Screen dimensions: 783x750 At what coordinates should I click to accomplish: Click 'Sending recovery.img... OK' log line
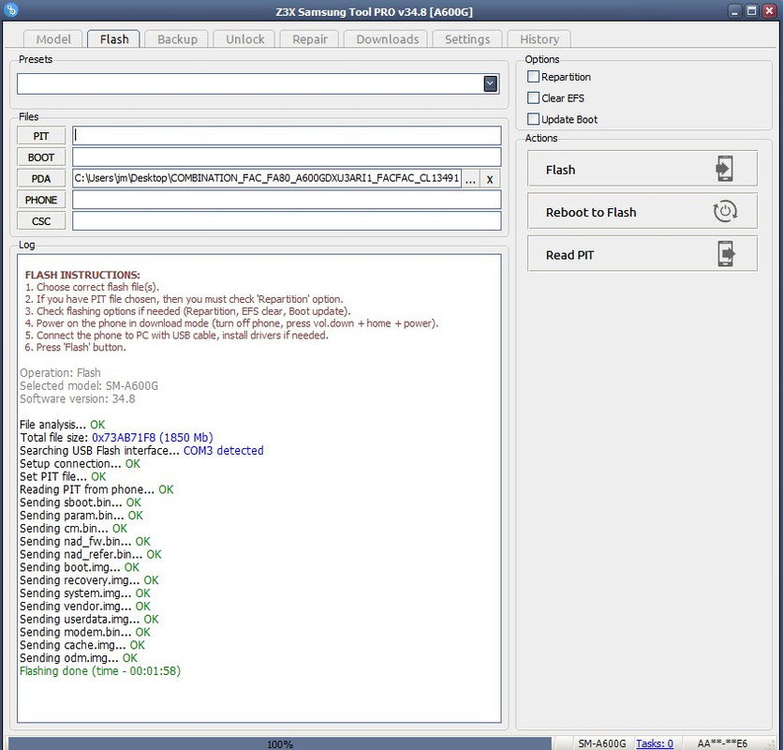(x=89, y=580)
